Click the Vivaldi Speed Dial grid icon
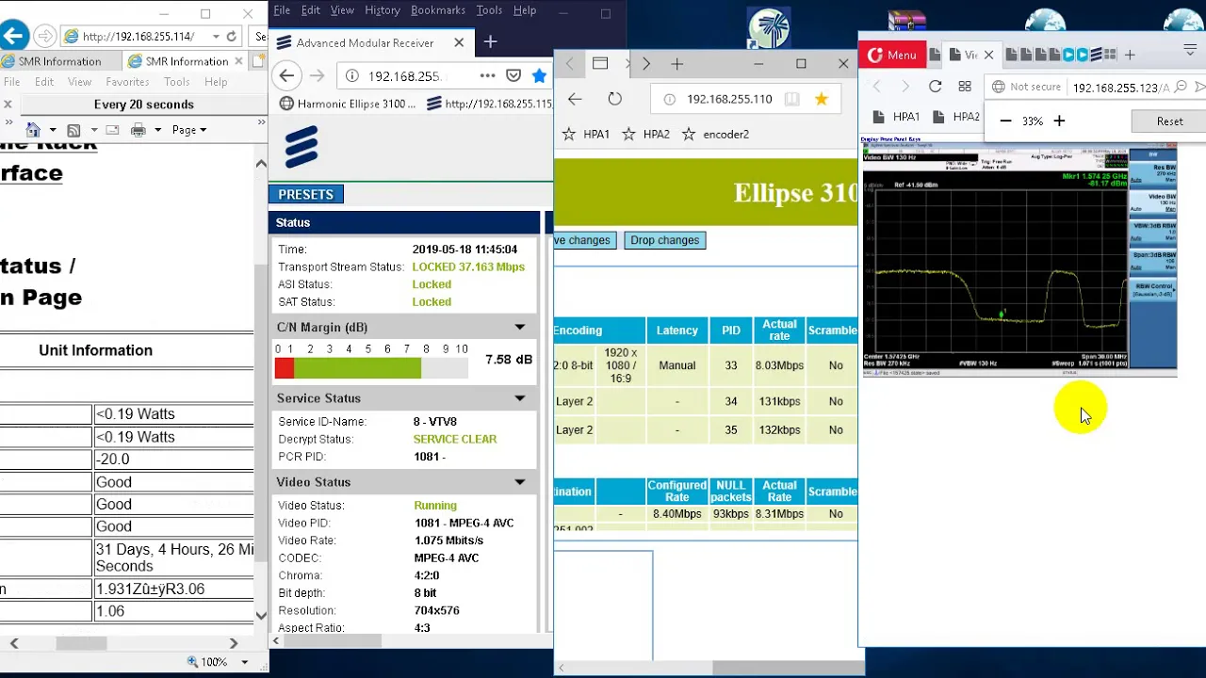 click(x=965, y=87)
